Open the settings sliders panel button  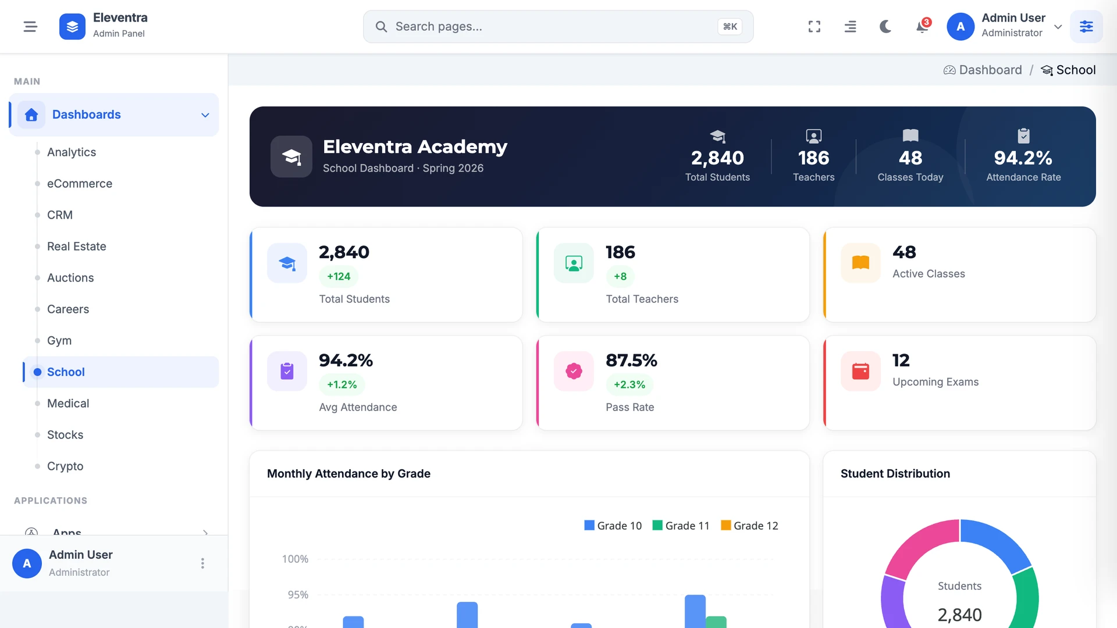pyautogui.click(x=1086, y=27)
